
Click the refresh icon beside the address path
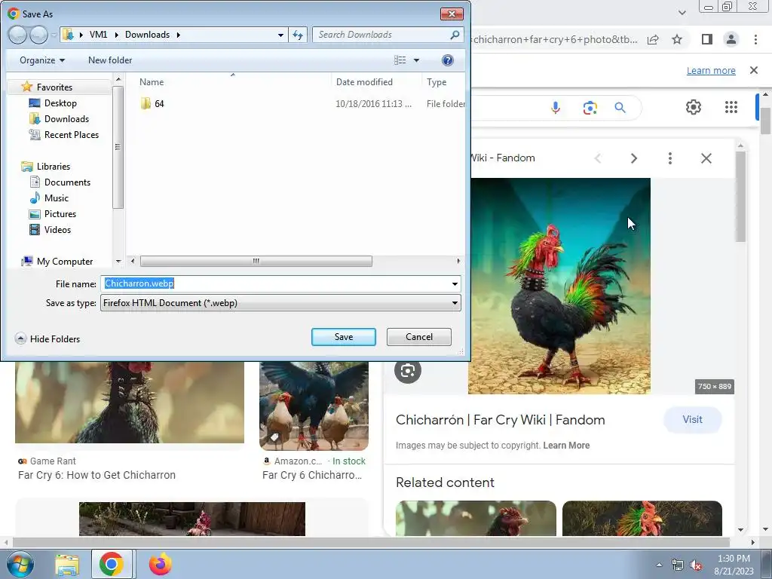pyautogui.click(x=298, y=35)
